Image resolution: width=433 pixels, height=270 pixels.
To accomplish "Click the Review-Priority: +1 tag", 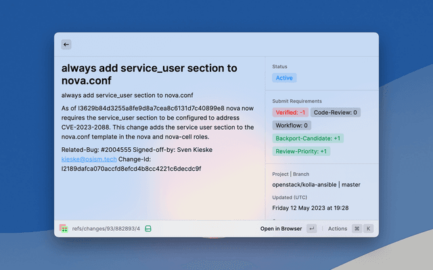I will (x=301, y=151).
